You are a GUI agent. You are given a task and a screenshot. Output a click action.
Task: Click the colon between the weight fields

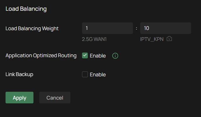click(136, 28)
